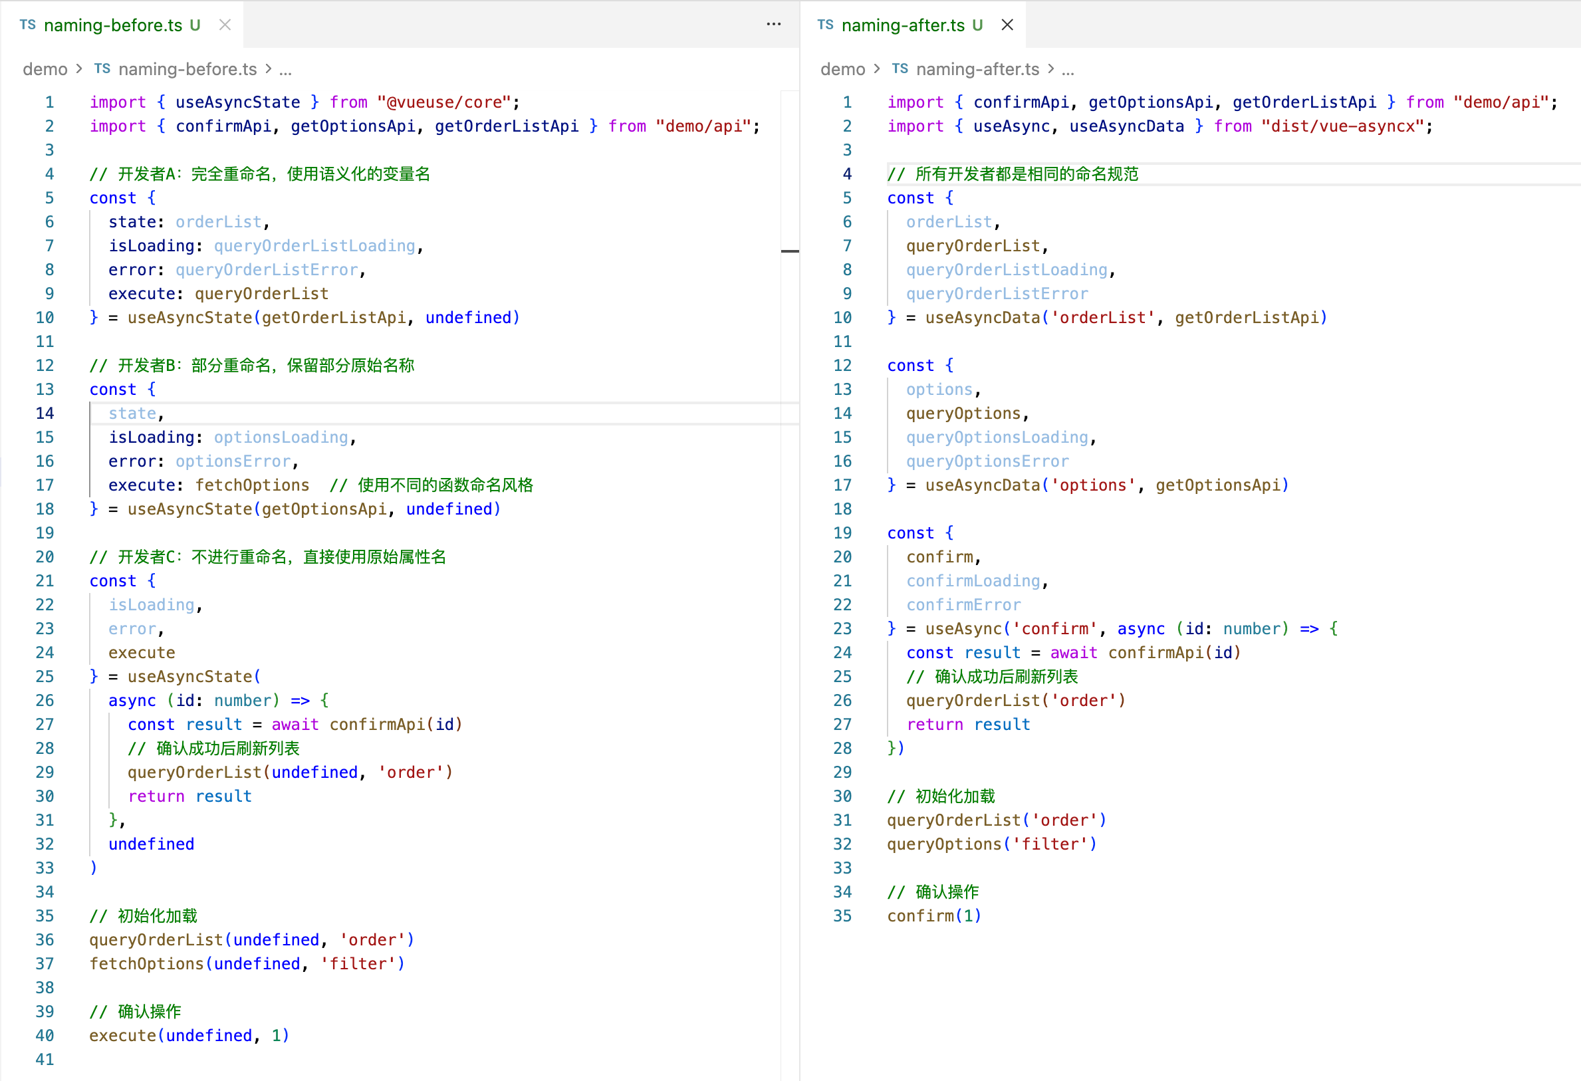Open demo folder in right breadcrumb

coord(842,69)
